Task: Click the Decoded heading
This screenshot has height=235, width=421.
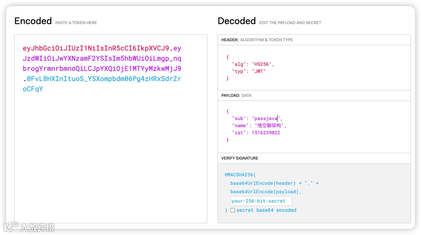Action: pos(237,21)
